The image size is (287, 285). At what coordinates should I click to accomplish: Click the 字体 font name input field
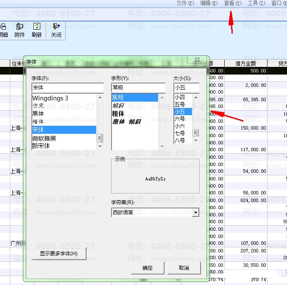(x=67, y=87)
